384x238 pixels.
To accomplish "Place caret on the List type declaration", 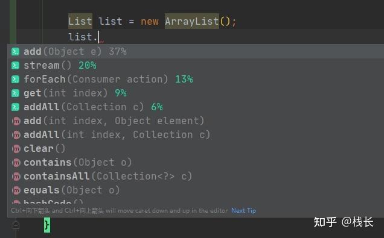I will click(80, 21).
